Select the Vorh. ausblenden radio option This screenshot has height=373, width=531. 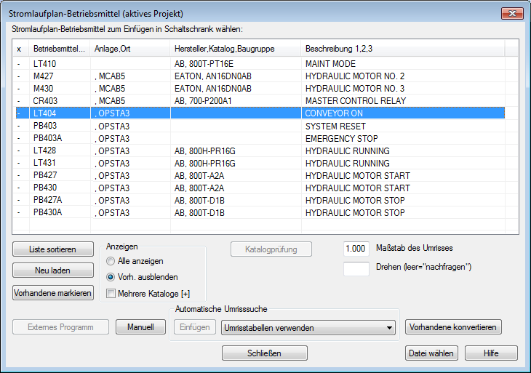pos(111,277)
